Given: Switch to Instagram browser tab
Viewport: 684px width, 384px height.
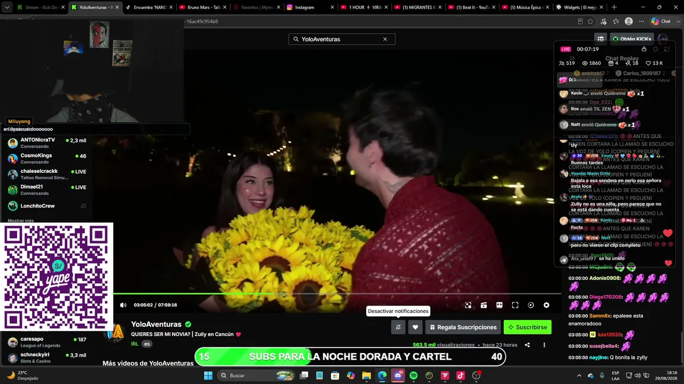Looking at the screenshot, I should (x=310, y=7).
